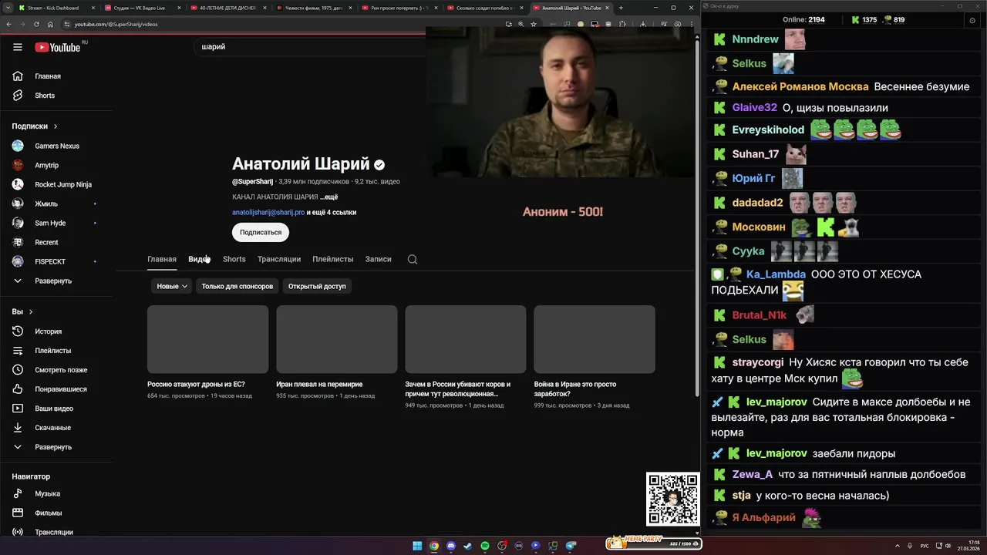This screenshot has height=555, width=987.
Task: Open a new browser tab
Action: [621, 8]
